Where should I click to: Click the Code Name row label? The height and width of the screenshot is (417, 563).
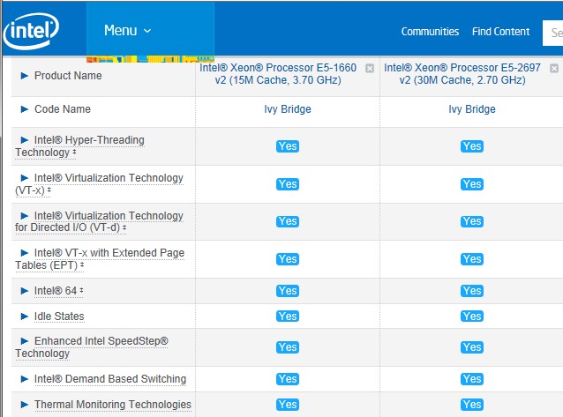(63, 109)
